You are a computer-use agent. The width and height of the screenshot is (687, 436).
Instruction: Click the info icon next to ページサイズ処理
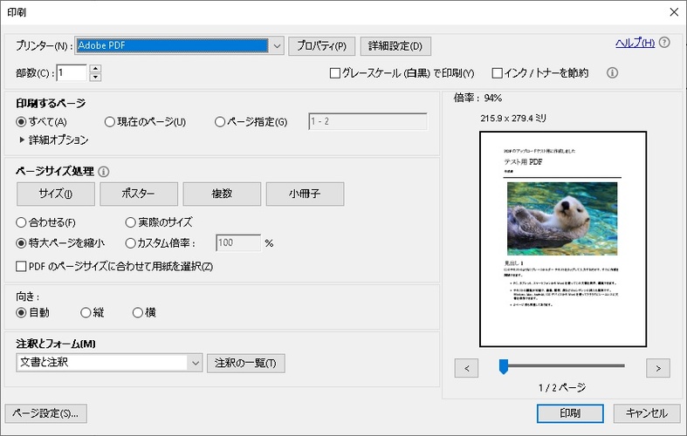coord(103,172)
